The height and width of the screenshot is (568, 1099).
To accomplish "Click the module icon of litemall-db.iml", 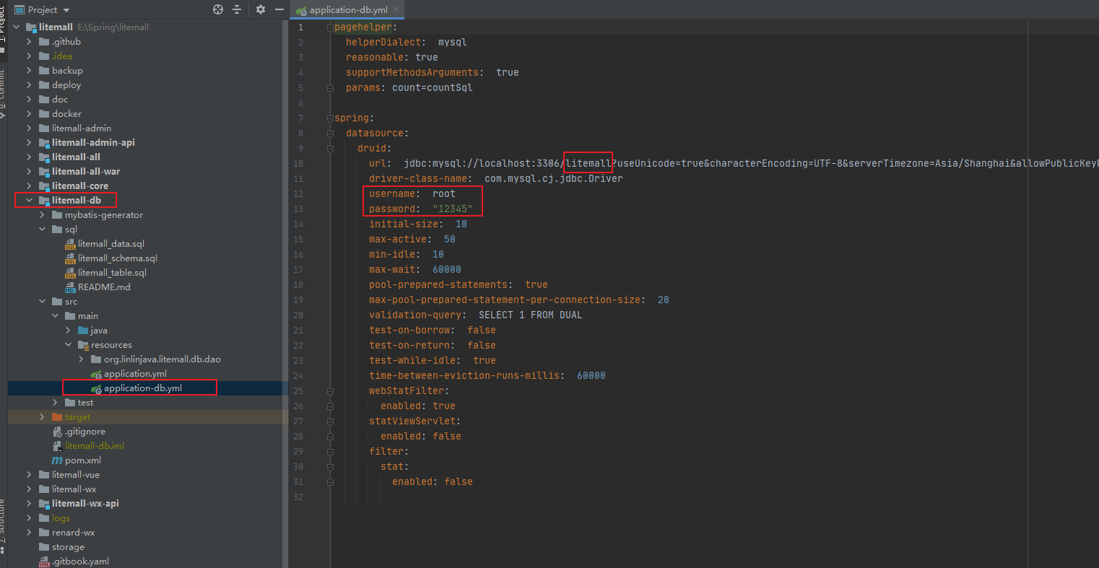I will click(x=57, y=446).
